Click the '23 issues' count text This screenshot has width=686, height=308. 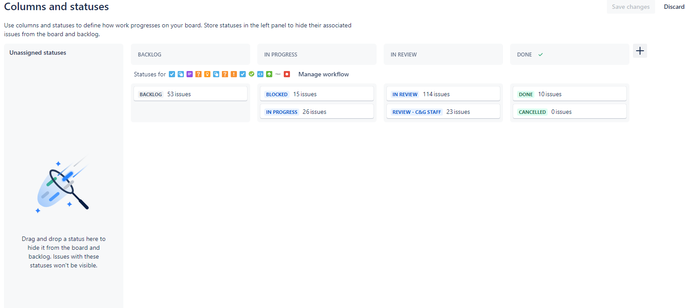(458, 112)
